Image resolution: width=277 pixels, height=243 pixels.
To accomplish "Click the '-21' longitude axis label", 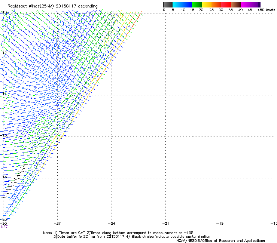I will click(x=165, y=224).
